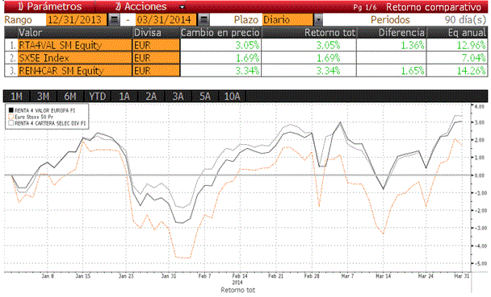Select the 3M time range tab
Screen dimensions: 491x297
coord(44,97)
